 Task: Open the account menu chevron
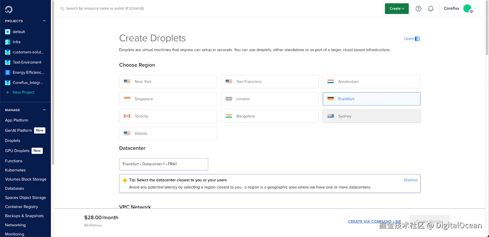tap(475, 9)
